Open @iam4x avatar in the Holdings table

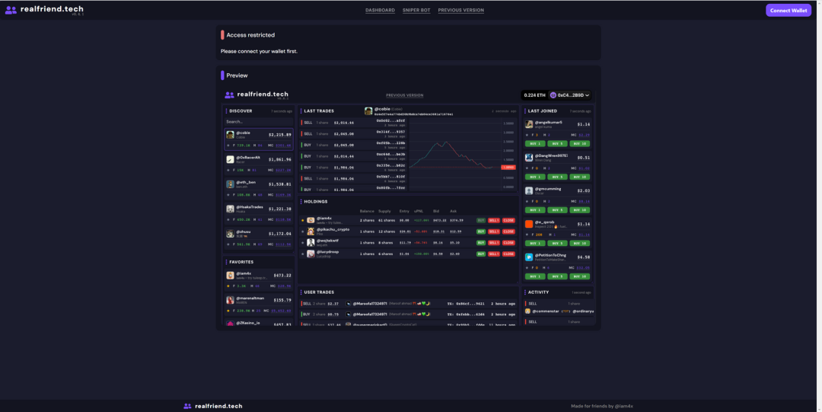[x=311, y=220]
